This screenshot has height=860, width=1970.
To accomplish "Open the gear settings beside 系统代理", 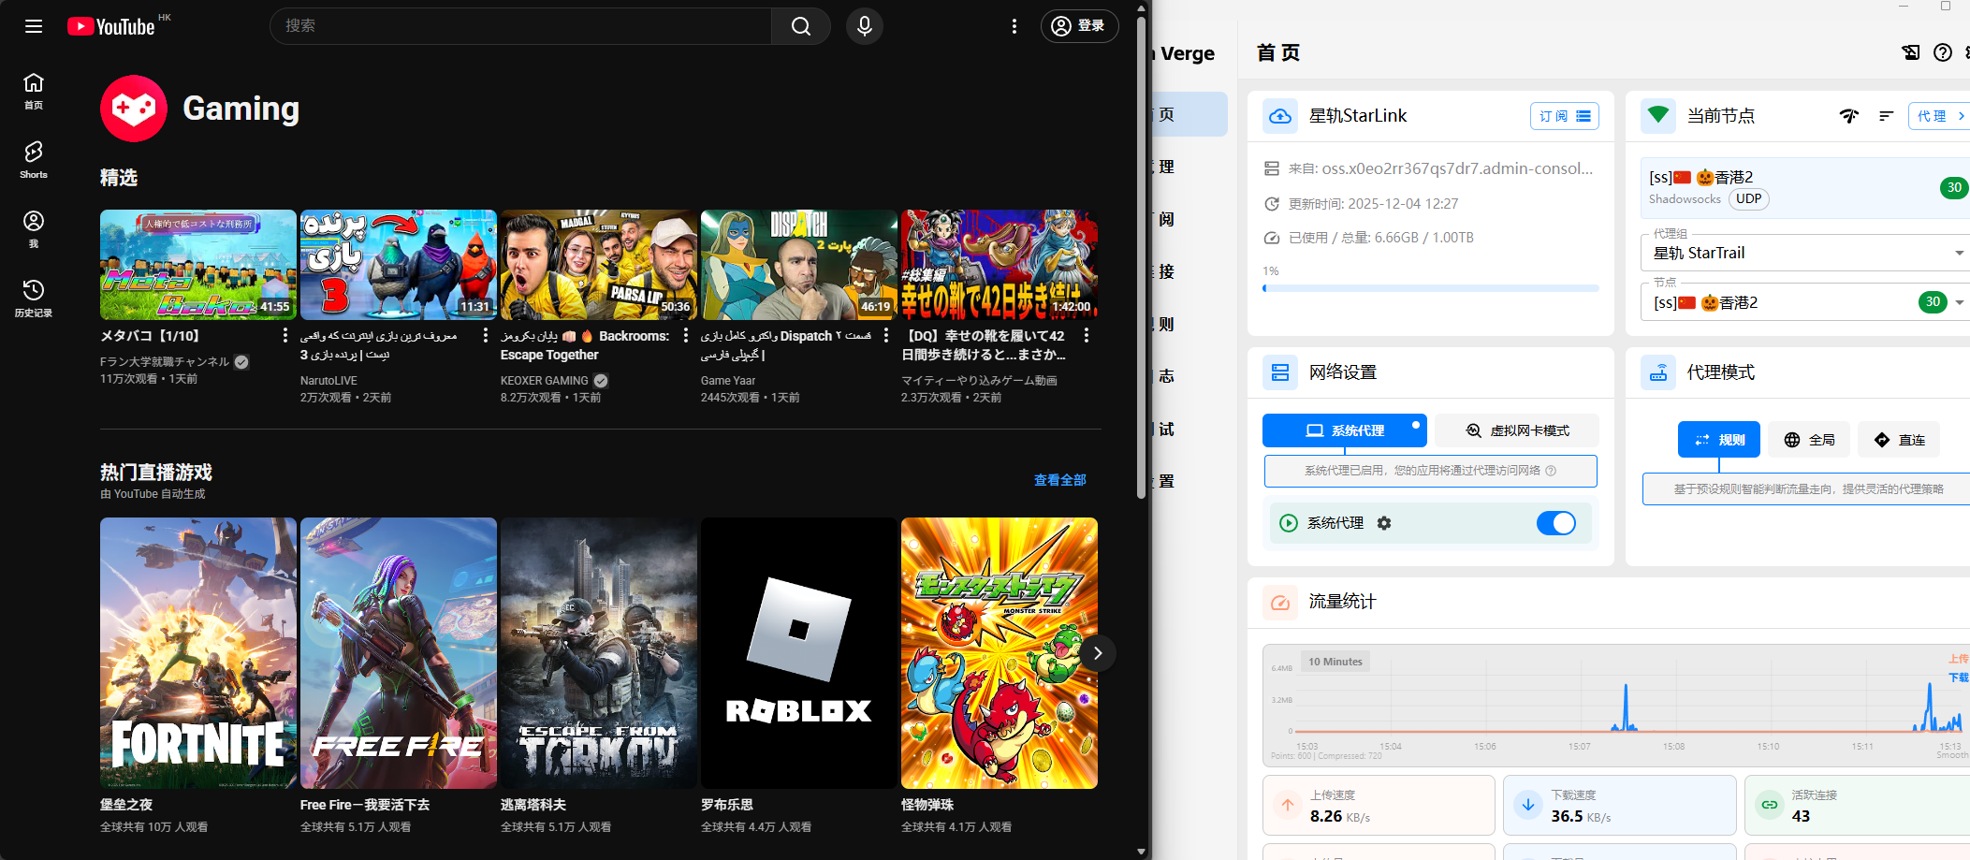I will [x=1384, y=523].
